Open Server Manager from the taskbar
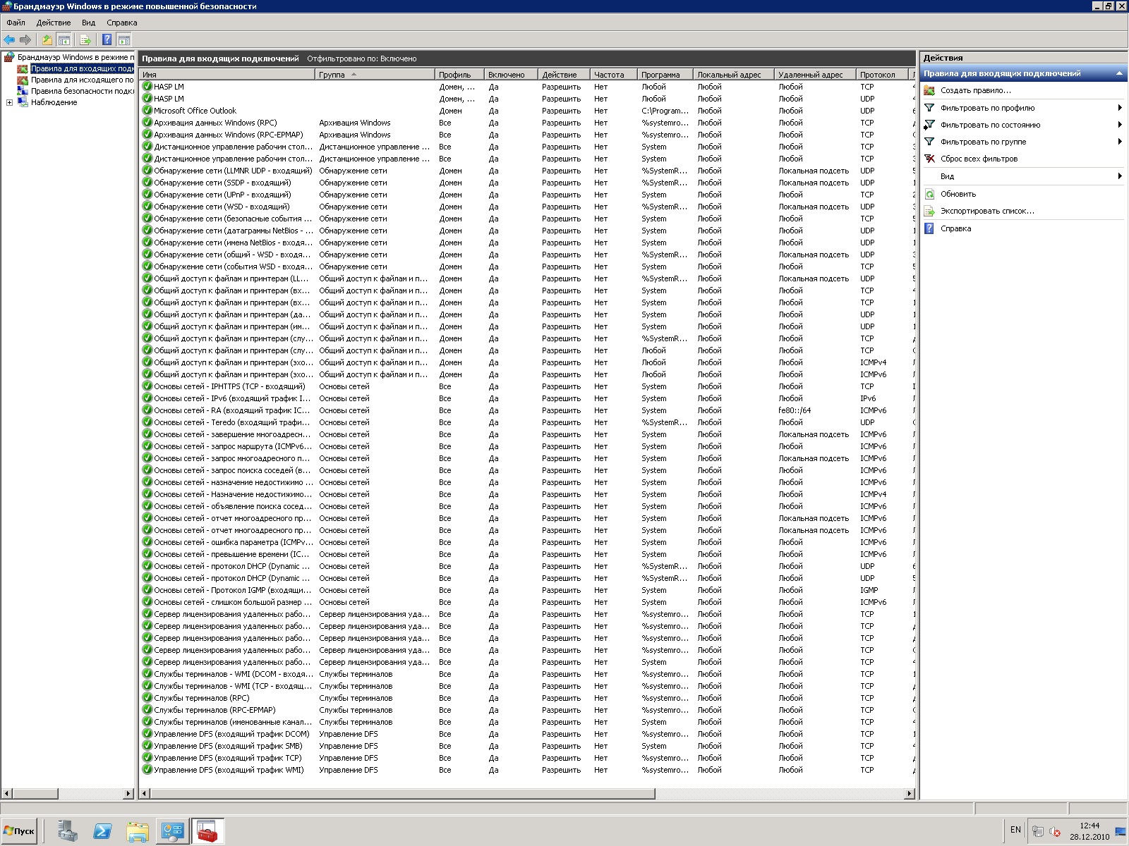1129x846 pixels. coord(68,831)
